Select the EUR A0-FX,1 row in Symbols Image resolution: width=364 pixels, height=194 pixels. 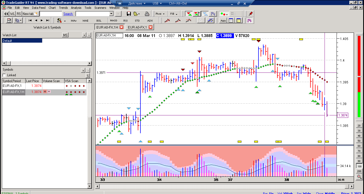pyautogui.click(x=13, y=86)
